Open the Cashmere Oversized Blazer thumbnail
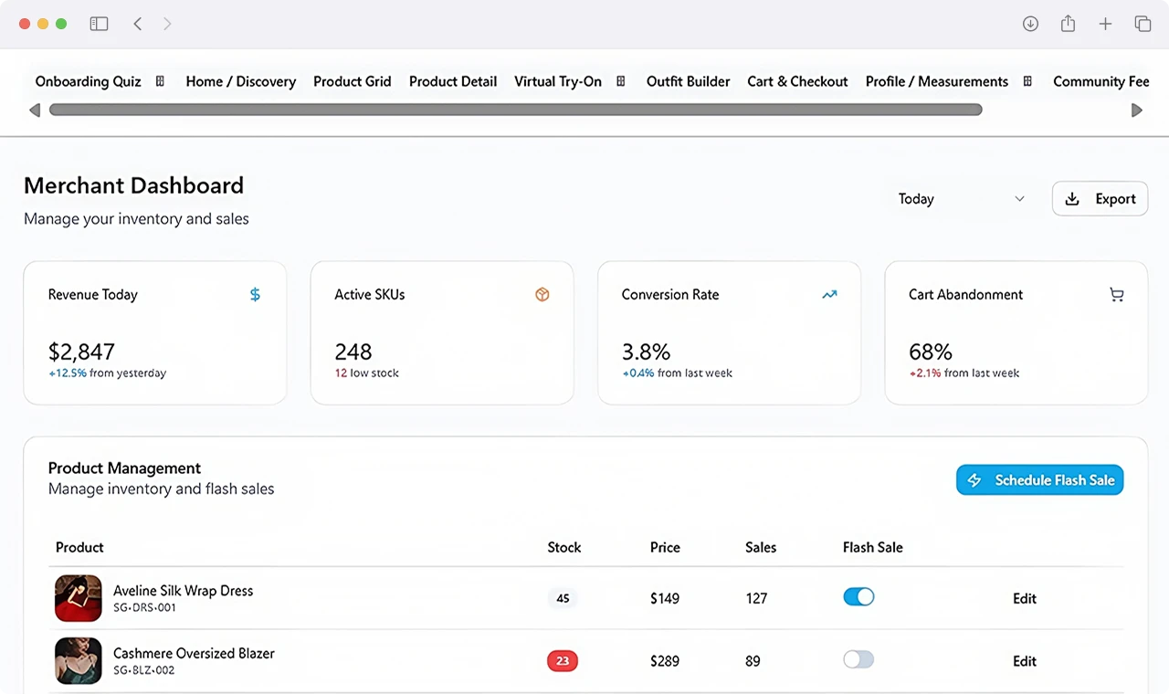Image resolution: width=1169 pixels, height=694 pixels. tap(79, 660)
